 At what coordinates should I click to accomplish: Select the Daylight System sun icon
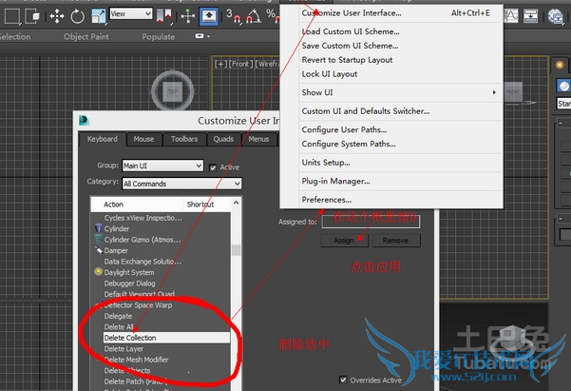pos(98,272)
